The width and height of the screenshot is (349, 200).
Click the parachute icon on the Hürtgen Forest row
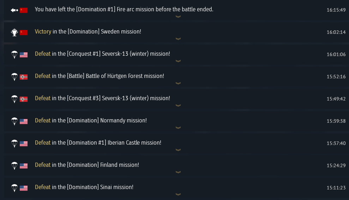point(14,77)
